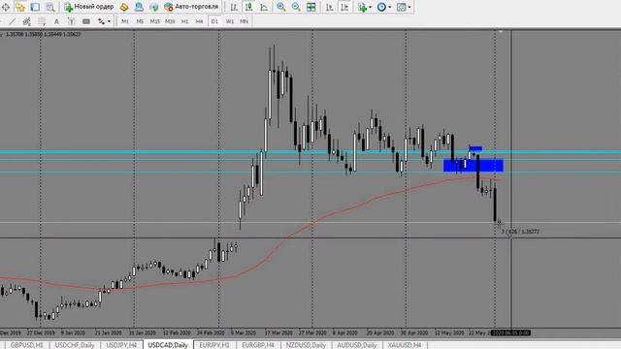Click the 21 Jan 2020 date axis label
The width and height of the screenshot is (621, 349).
108,333
